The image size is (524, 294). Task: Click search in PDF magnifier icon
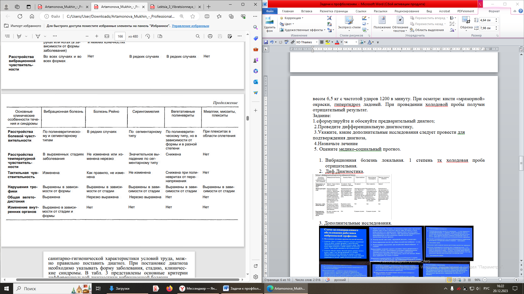click(x=198, y=36)
